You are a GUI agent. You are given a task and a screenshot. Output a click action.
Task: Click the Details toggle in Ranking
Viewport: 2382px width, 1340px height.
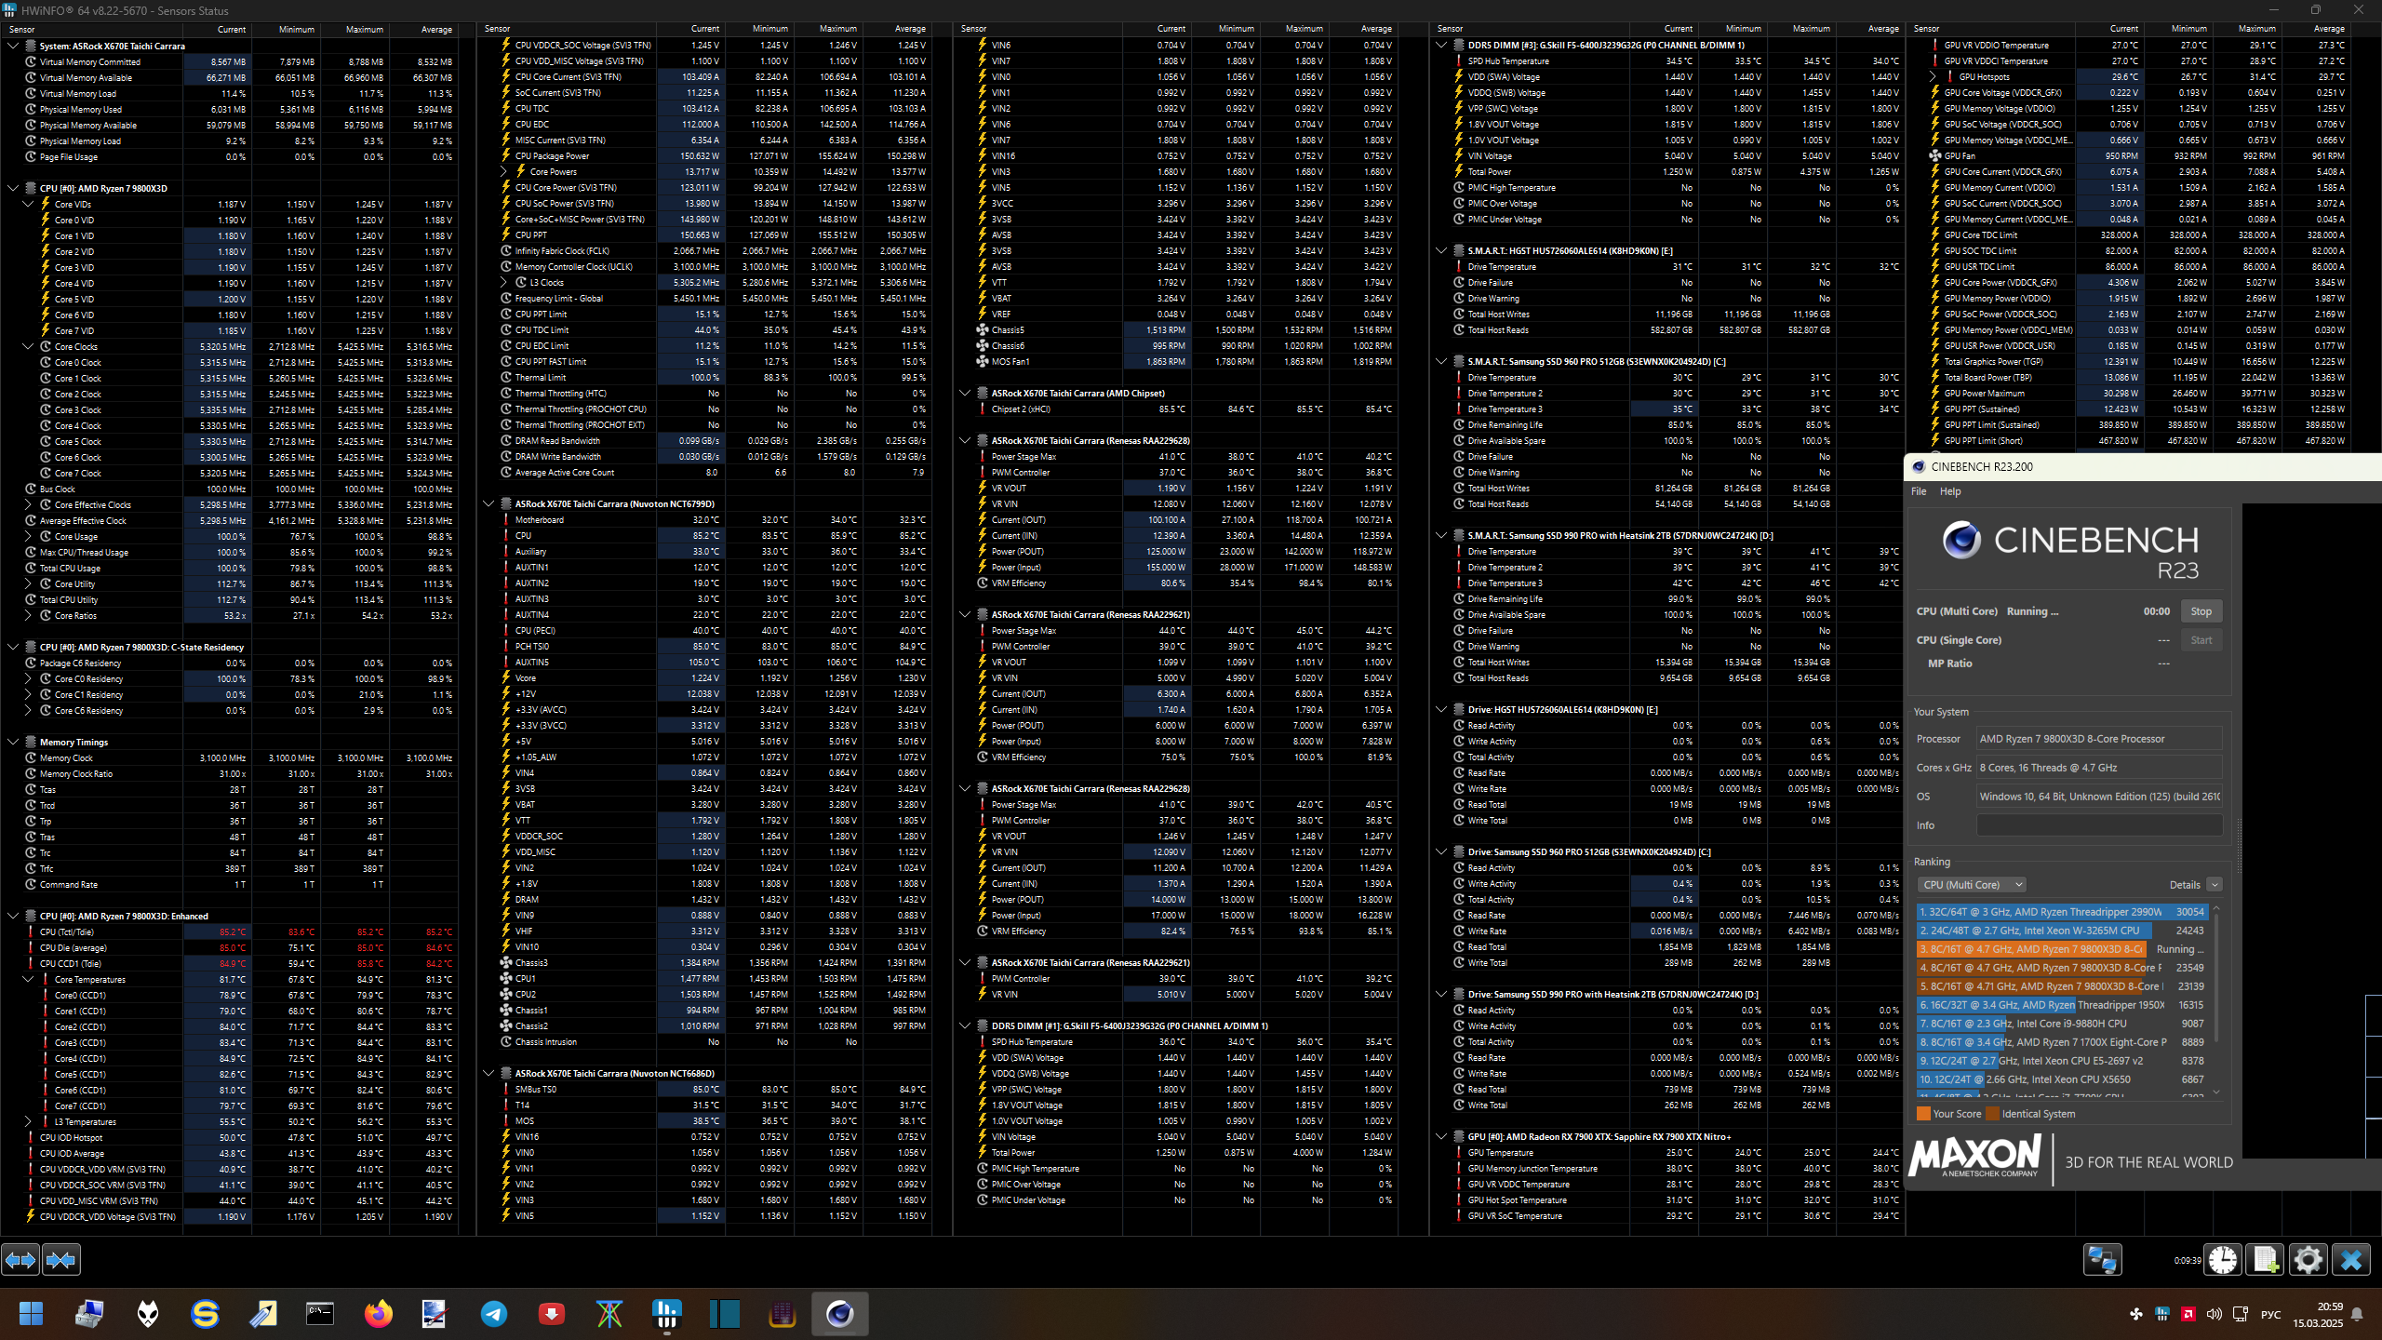(2215, 885)
